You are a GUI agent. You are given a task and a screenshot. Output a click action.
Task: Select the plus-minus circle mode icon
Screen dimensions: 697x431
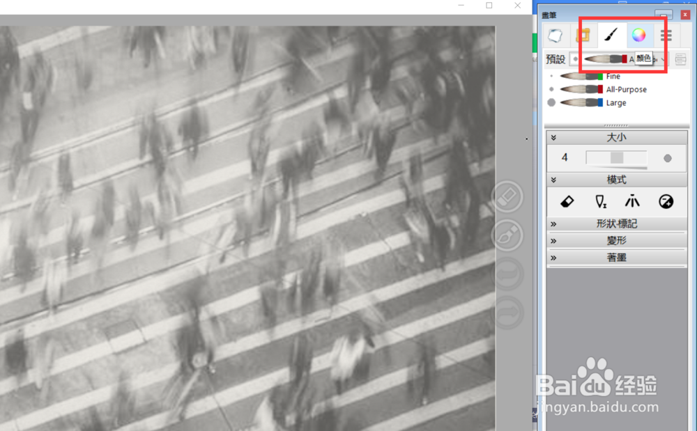point(666,201)
